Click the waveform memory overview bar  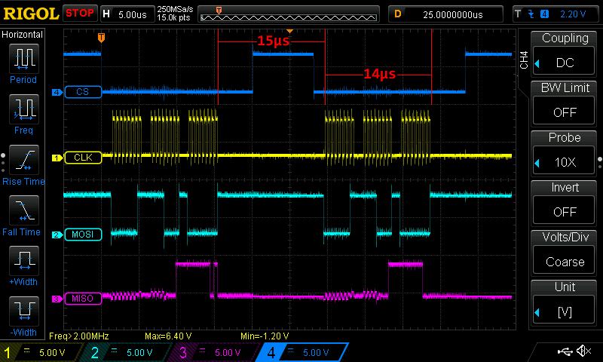pos(289,14)
